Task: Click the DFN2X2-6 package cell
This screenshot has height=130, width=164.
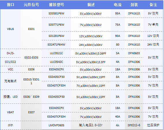Action: click(x=134, y=125)
